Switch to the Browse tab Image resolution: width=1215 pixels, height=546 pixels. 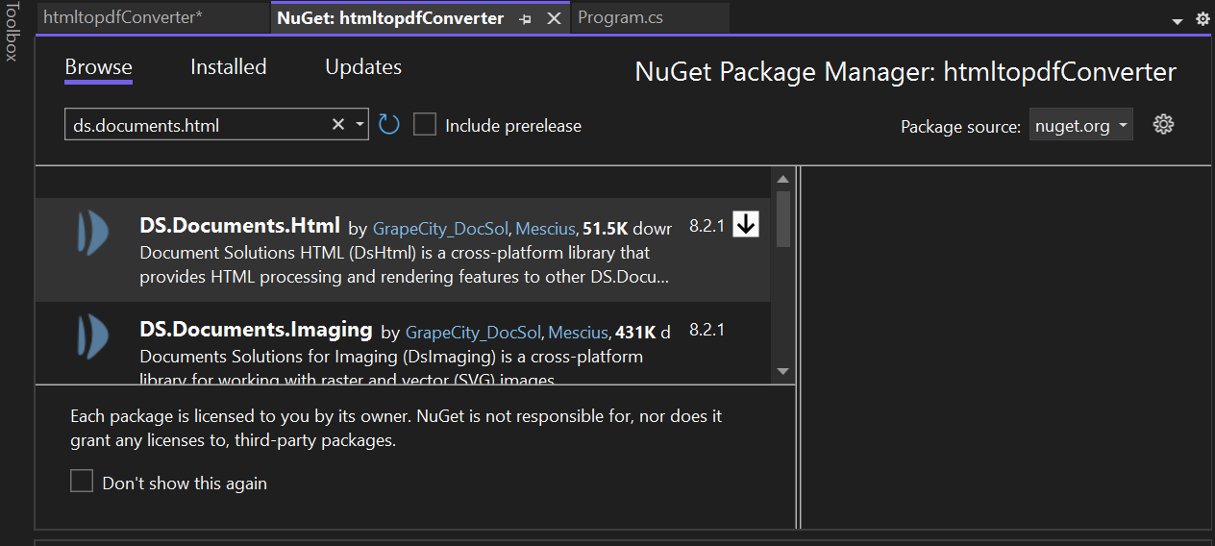98,67
